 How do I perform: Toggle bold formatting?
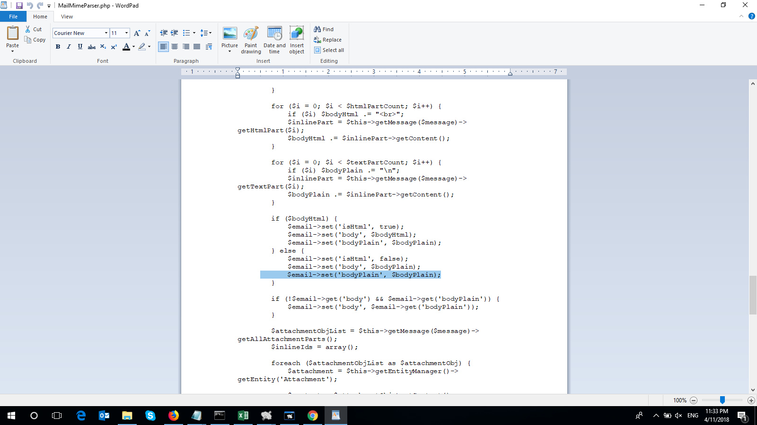pos(58,47)
